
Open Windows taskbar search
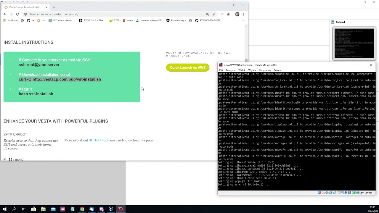click(14, 209)
